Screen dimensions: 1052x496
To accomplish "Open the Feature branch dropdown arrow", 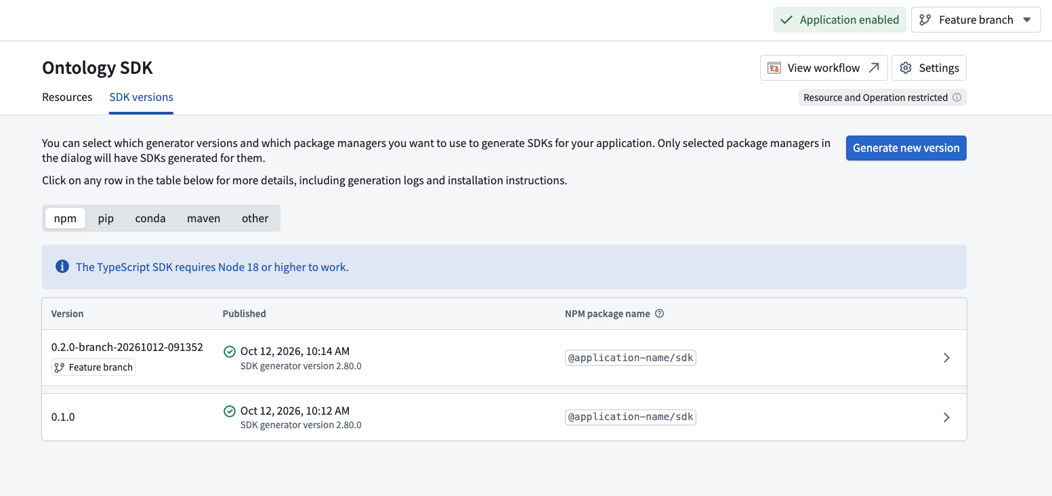I will tap(1028, 20).
